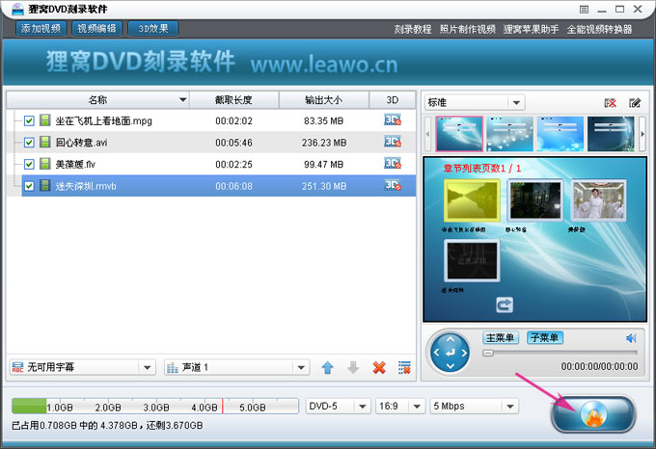656x449 pixels.
Task: Open the options menu icon in title bar
Action: [x=584, y=10]
